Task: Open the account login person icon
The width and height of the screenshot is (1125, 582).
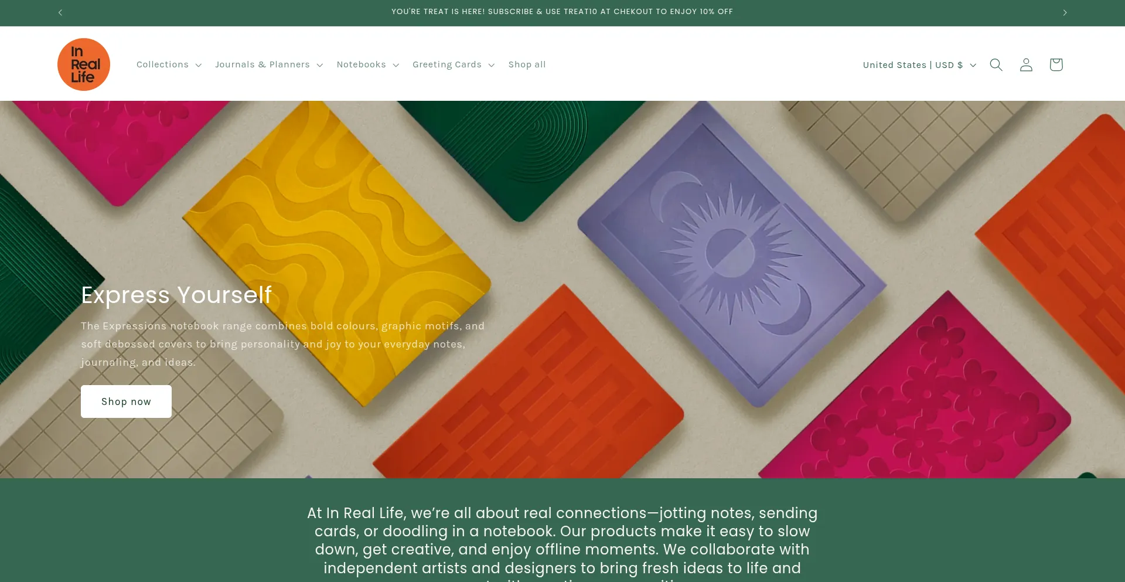Action: (1026, 64)
